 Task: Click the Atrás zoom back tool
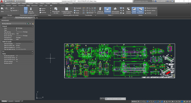[2, 10]
